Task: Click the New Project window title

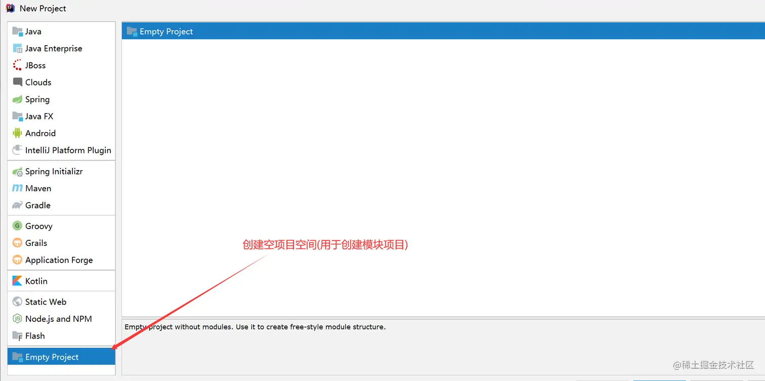Action: (x=43, y=8)
